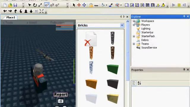Select the eyedropper tool

point(111,5)
